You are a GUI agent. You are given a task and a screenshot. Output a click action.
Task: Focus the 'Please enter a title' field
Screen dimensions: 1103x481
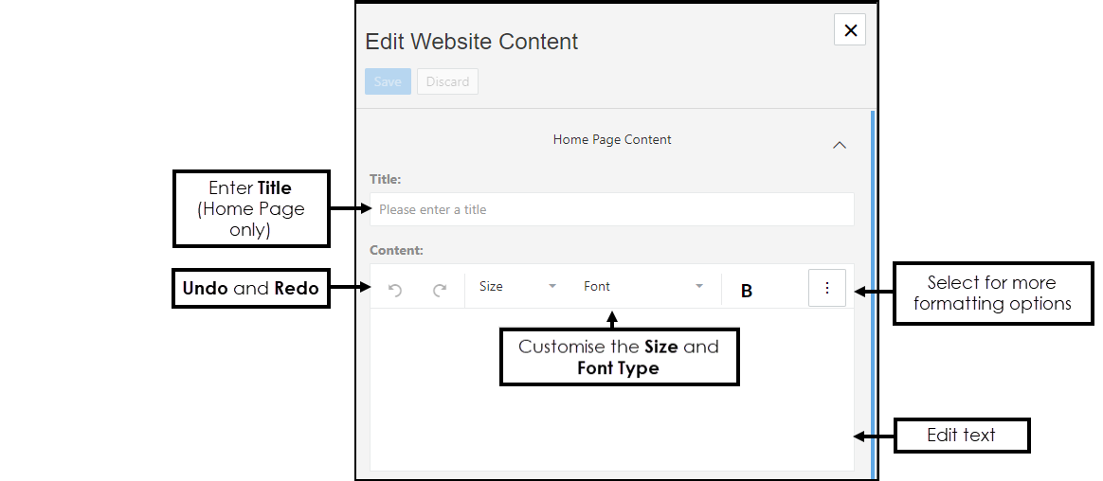[x=611, y=209]
